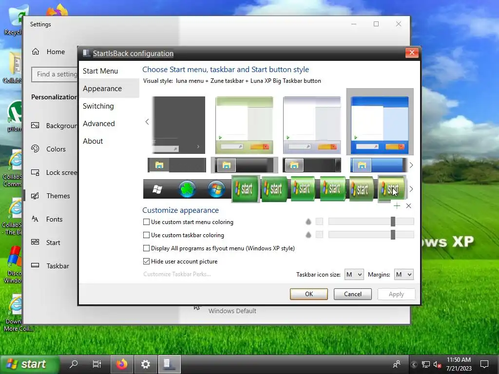Select the silver start menu style thumbnail
The width and height of the screenshot is (499, 374).
(312, 125)
